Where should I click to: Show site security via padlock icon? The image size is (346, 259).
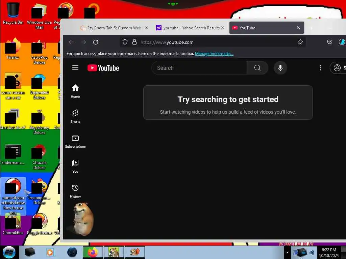click(x=134, y=42)
